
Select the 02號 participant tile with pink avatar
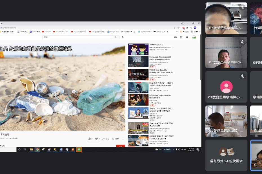226,87
